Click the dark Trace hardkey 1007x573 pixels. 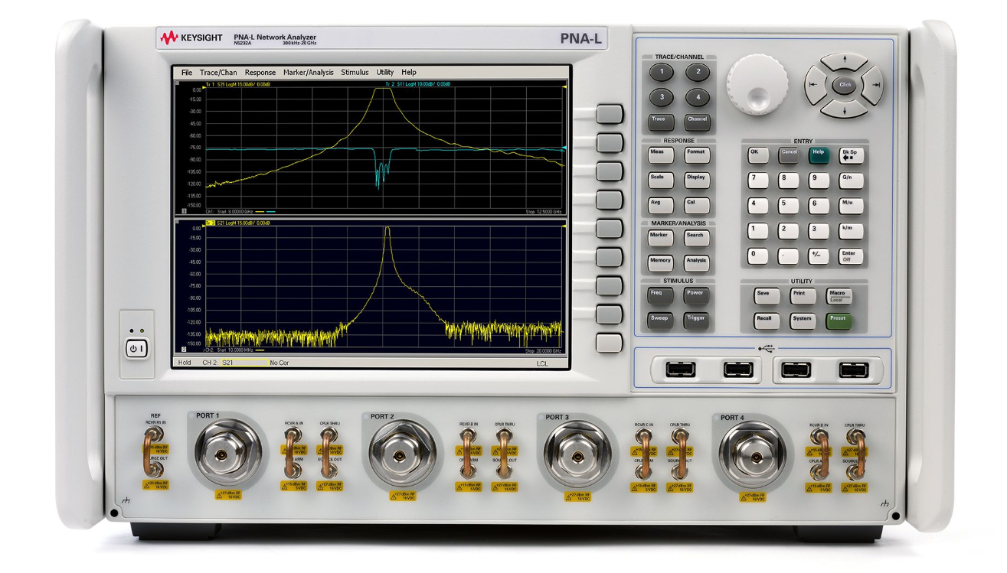coord(659,122)
